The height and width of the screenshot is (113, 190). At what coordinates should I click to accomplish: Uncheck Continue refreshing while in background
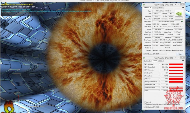tap(145, 104)
